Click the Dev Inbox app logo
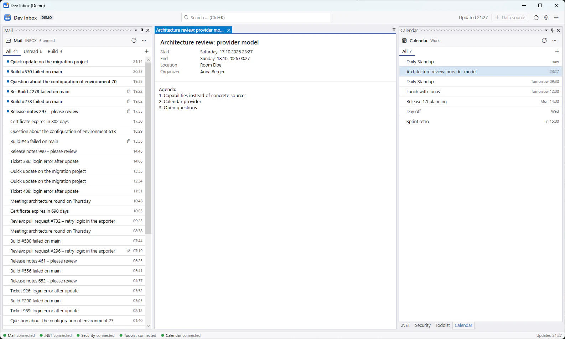 (7, 17)
